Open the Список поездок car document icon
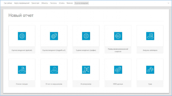The width and height of the screenshot is (172, 96). (x=22, y=70)
